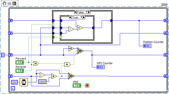The height and width of the screenshot is (94, 169).
Task: Click the Add node inside the True case
Action: pos(80,28)
